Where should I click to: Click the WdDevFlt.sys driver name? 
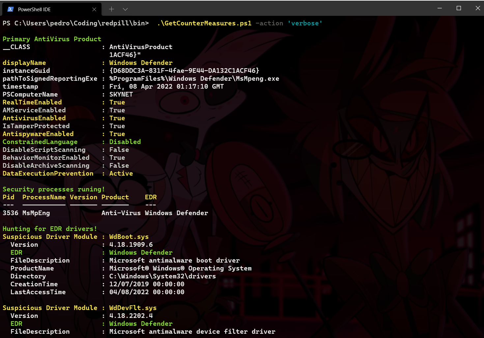click(x=133, y=308)
